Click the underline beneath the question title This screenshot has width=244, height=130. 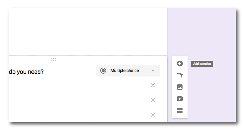click(x=44, y=76)
